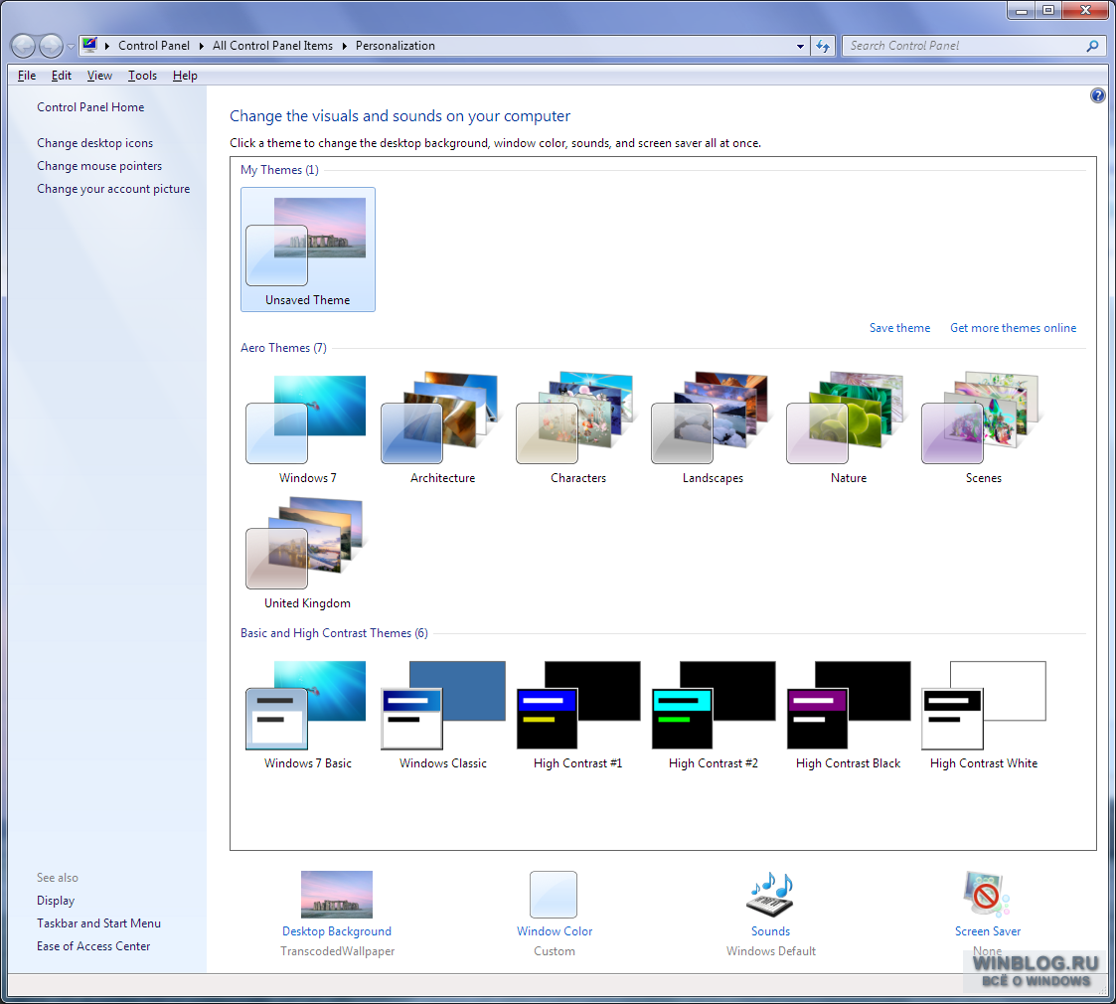Viewport: 1116px width, 1004px height.
Task: Select the Unsaved Theme thumbnail
Action: [307, 250]
